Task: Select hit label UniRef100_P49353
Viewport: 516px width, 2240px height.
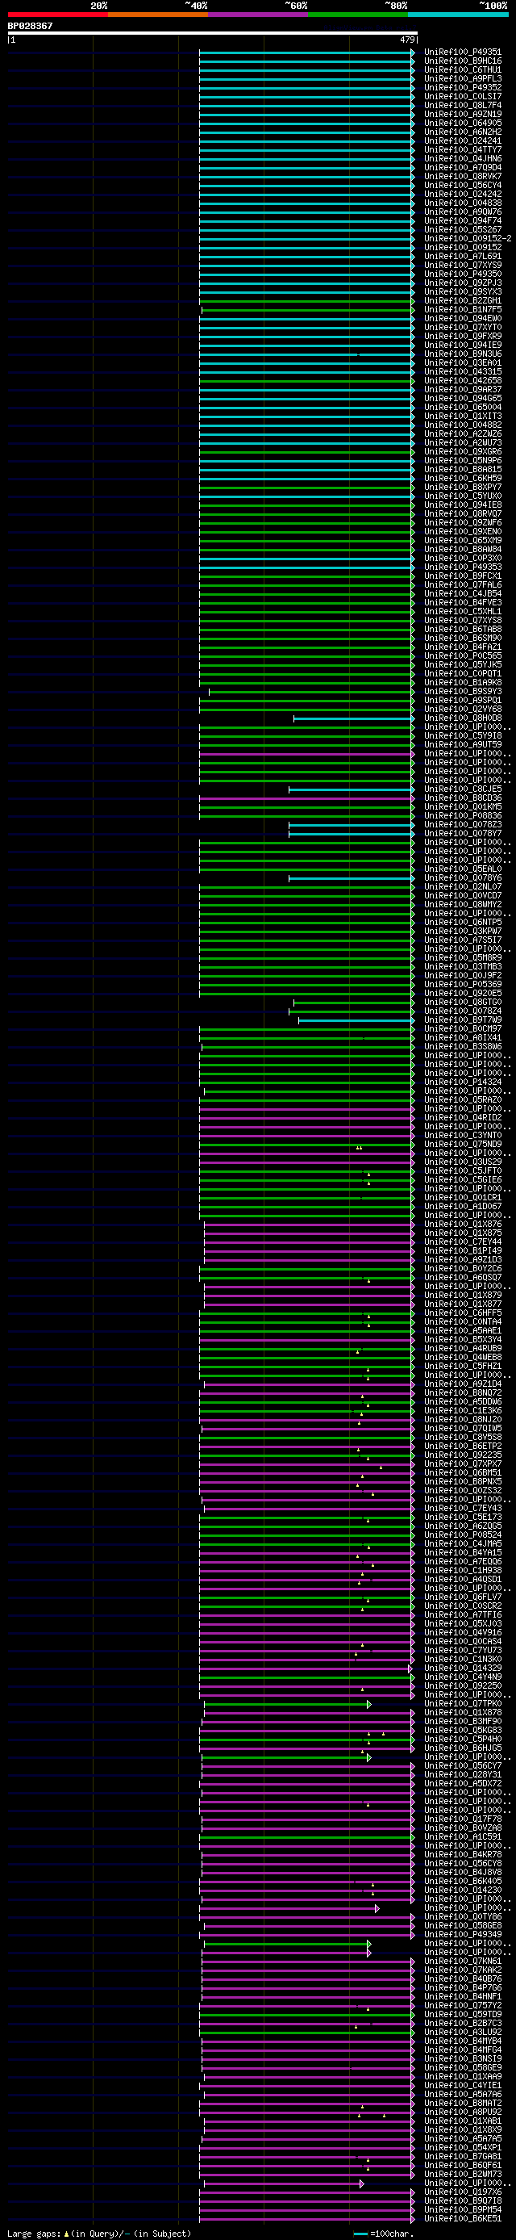Action: (463, 567)
